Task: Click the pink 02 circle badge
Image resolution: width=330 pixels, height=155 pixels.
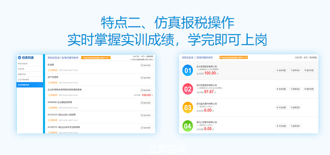Action: pyautogui.click(x=188, y=89)
